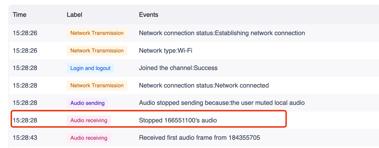Click the Network Transmission tag beside Wi-Fi event
The image size is (379, 148).
97,51
